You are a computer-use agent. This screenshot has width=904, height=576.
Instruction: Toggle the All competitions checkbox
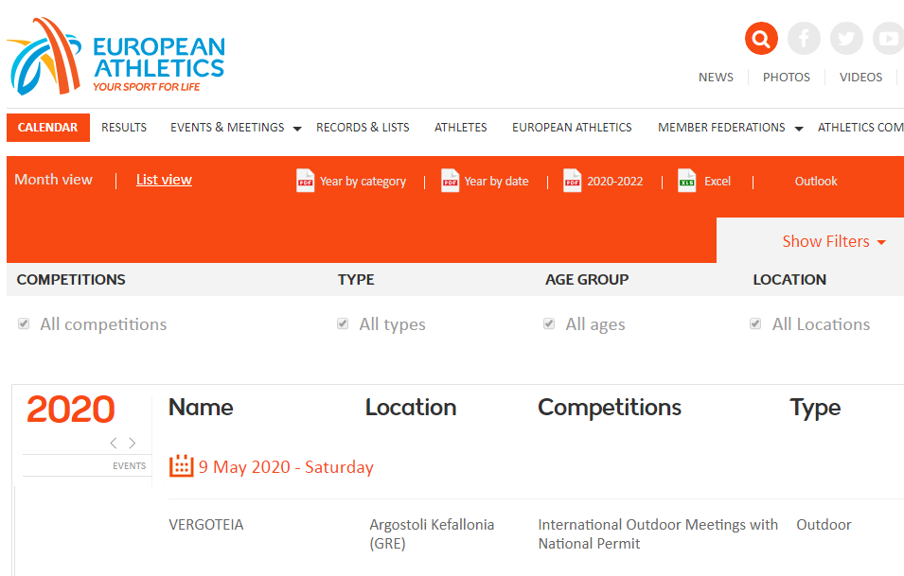[23, 324]
